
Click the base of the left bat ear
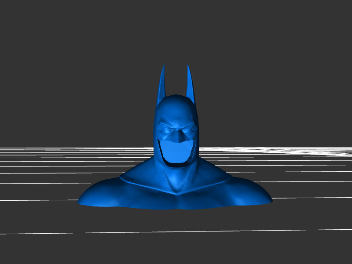tap(161, 99)
